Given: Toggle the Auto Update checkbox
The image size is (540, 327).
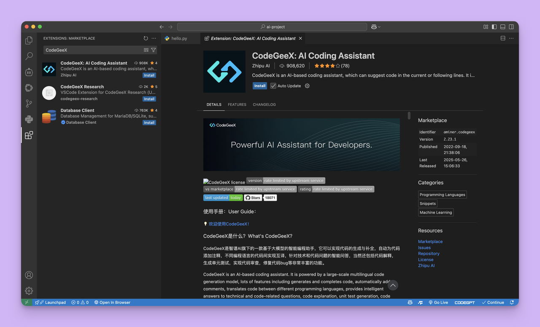Looking at the screenshot, I should (273, 86).
